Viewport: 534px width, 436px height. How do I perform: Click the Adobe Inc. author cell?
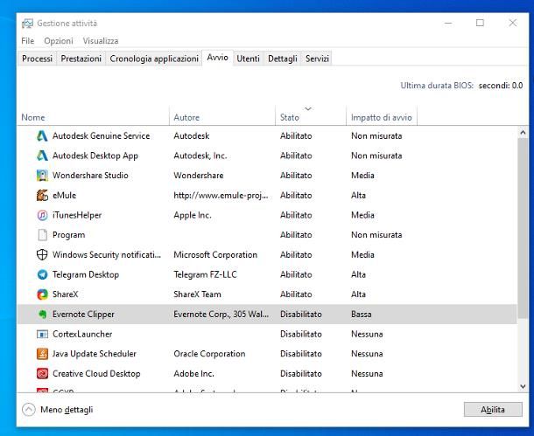point(193,373)
